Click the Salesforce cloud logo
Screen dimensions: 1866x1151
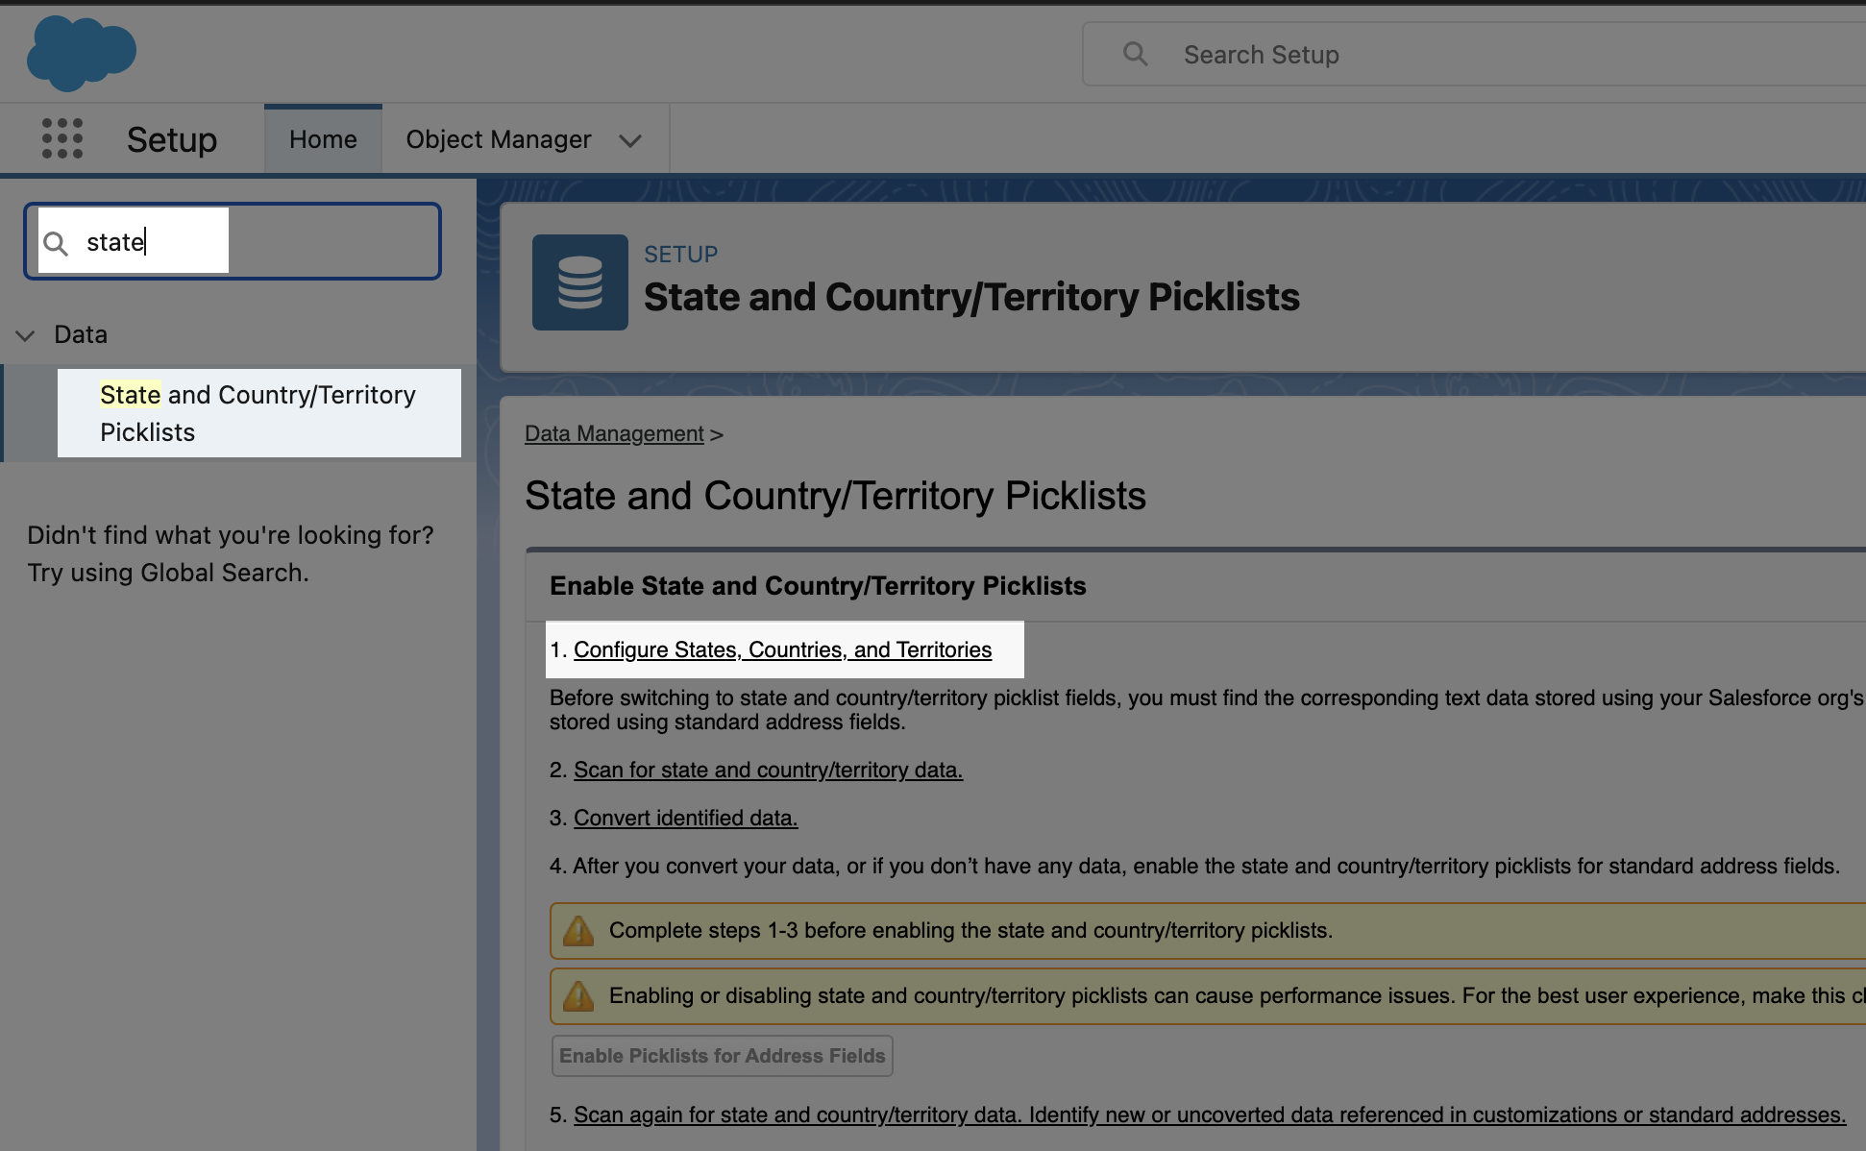pyautogui.click(x=81, y=54)
